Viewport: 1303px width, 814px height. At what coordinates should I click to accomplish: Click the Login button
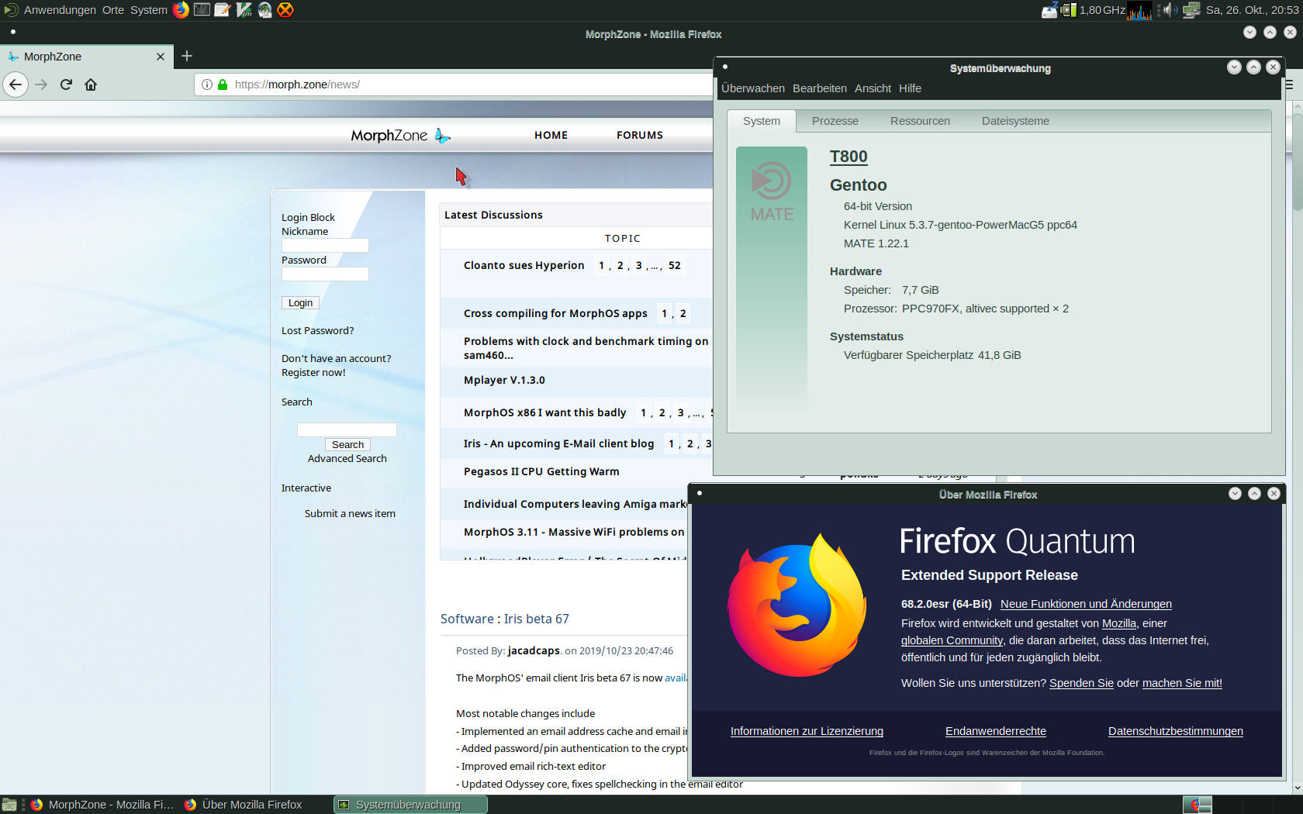(x=300, y=303)
